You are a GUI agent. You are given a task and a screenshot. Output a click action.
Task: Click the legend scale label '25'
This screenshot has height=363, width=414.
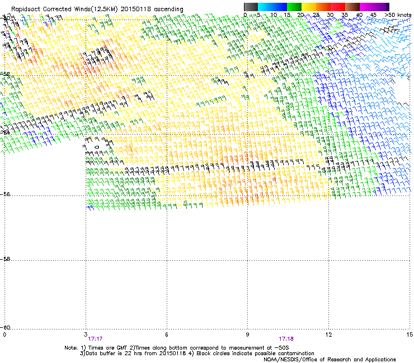pyautogui.click(x=316, y=15)
